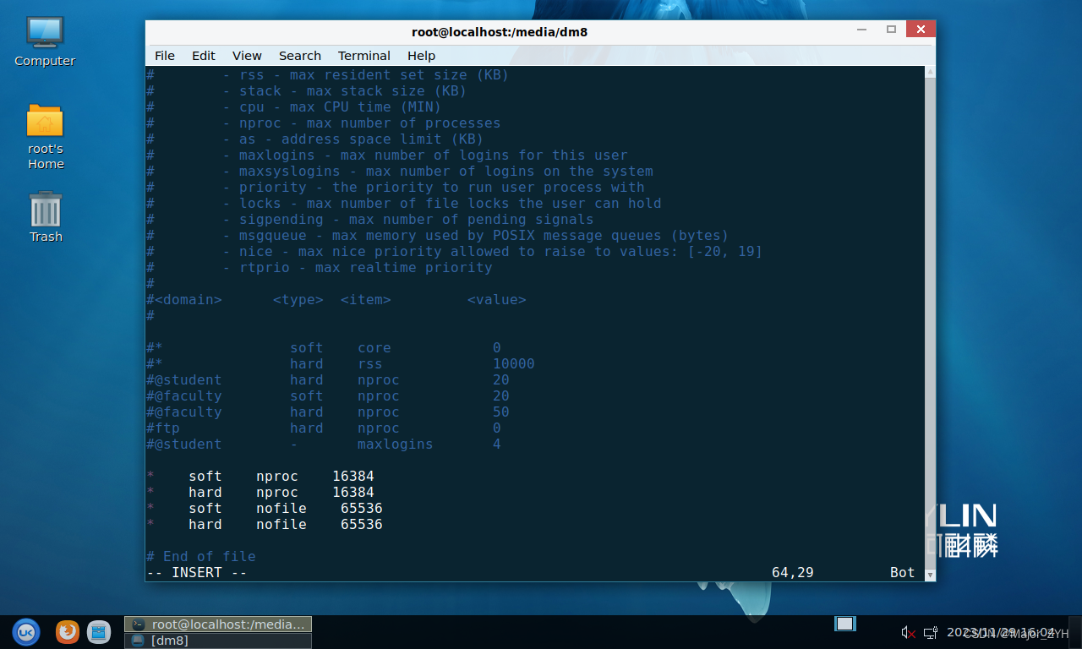Open the Edit menu
1082x649 pixels.
204,56
